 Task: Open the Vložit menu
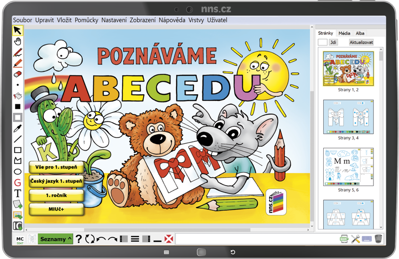64,20
